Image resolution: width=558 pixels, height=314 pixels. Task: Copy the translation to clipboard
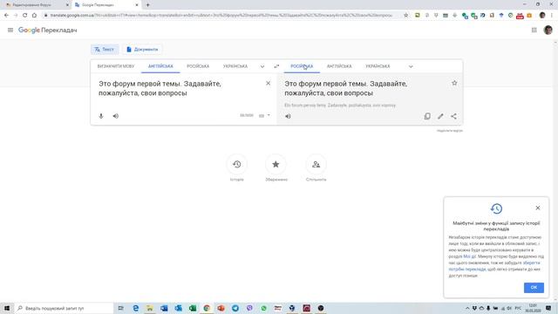(427, 116)
